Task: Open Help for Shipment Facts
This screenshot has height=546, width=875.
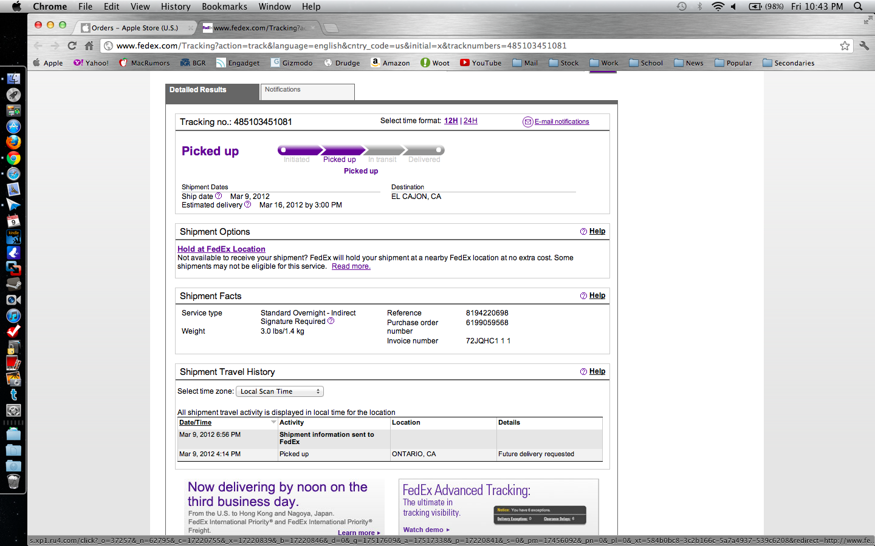Action: (x=597, y=295)
